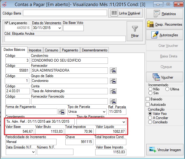
Task: Open lookup icon next to Forma de Pagamento
Action: (62, 112)
